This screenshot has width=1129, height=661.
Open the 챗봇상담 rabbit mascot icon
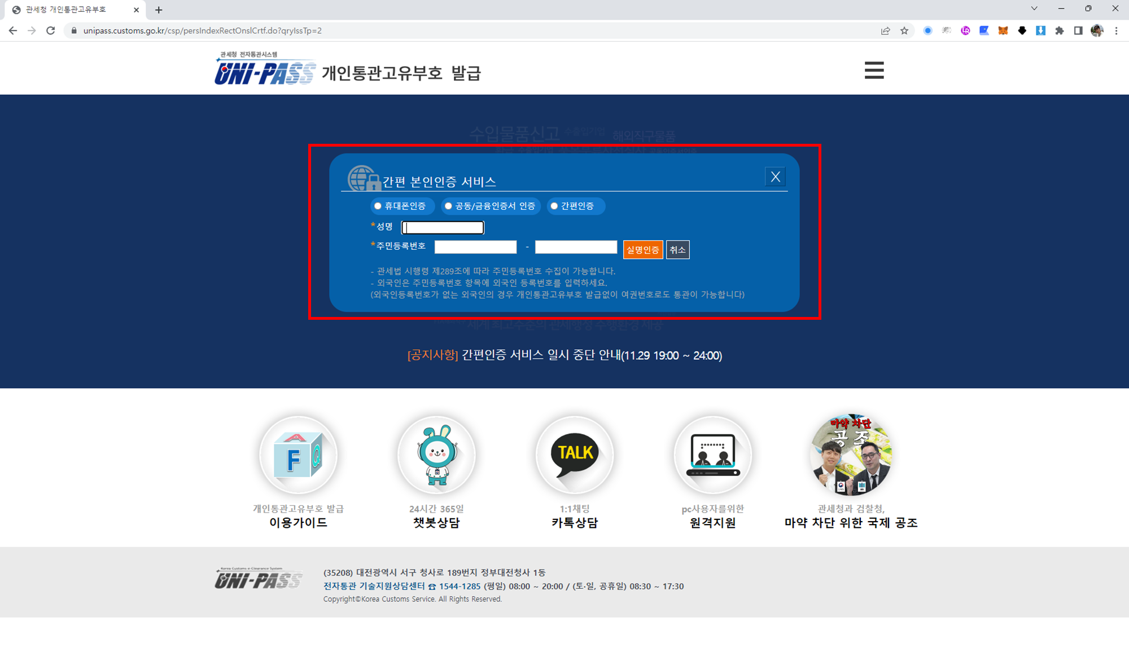(436, 455)
